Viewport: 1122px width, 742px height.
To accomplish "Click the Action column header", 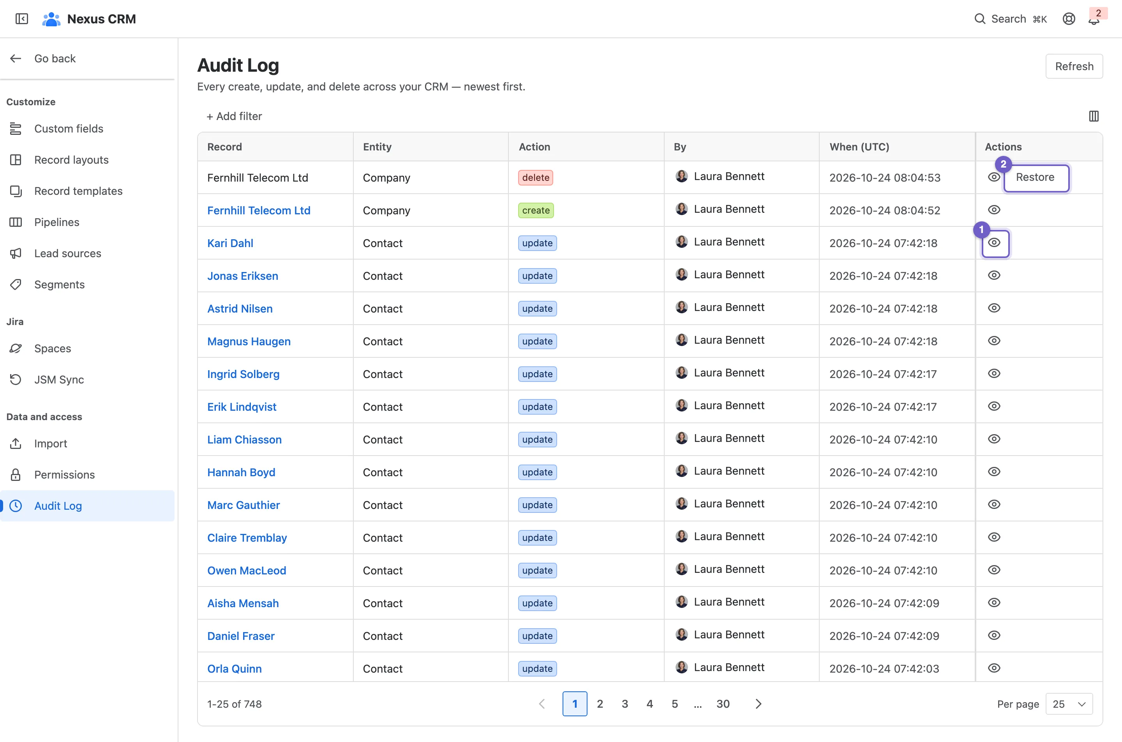I will (x=535, y=147).
